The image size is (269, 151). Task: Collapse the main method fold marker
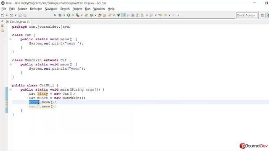pyautogui.click(x=11, y=89)
